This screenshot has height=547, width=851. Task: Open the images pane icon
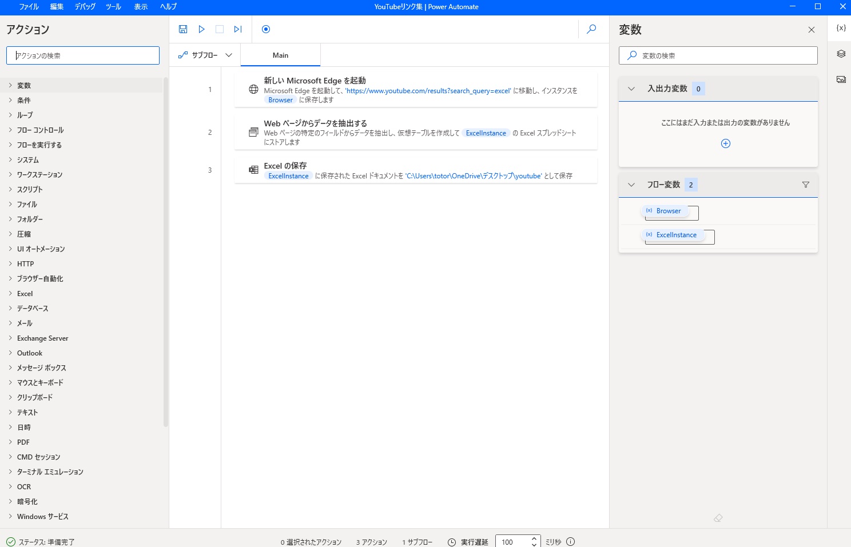tap(841, 79)
